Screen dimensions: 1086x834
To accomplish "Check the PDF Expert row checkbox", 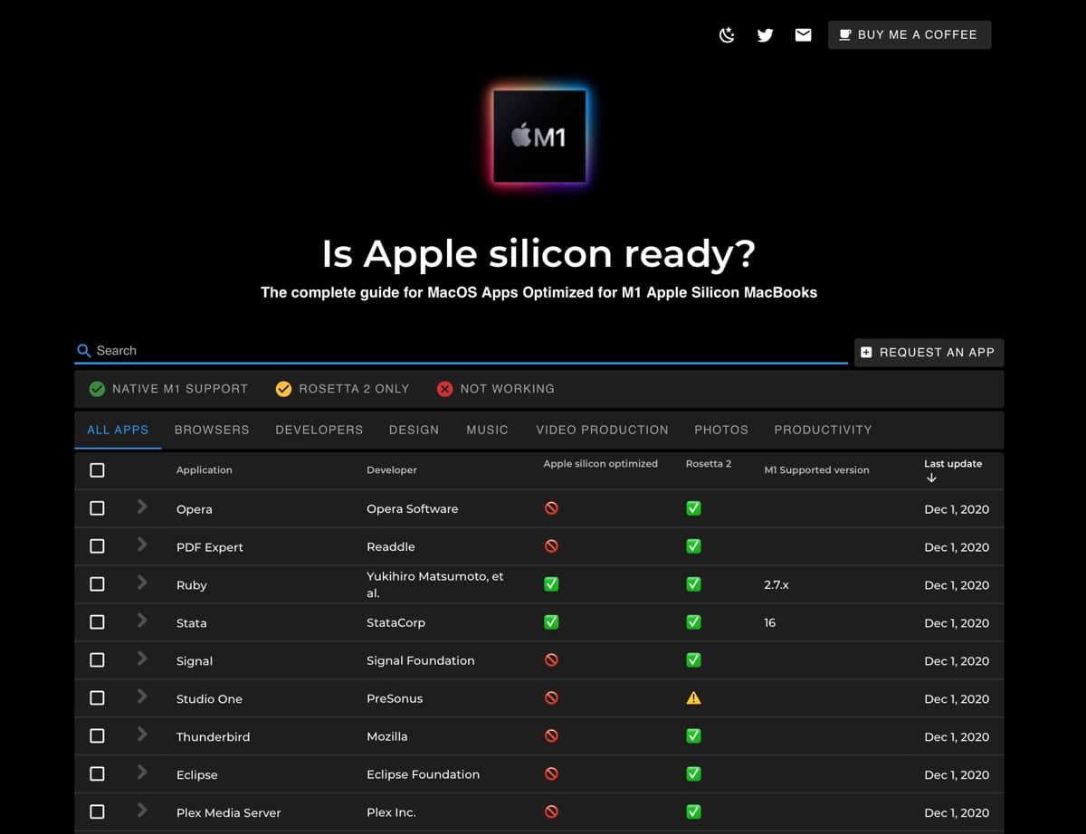I will (x=97, y=546).
